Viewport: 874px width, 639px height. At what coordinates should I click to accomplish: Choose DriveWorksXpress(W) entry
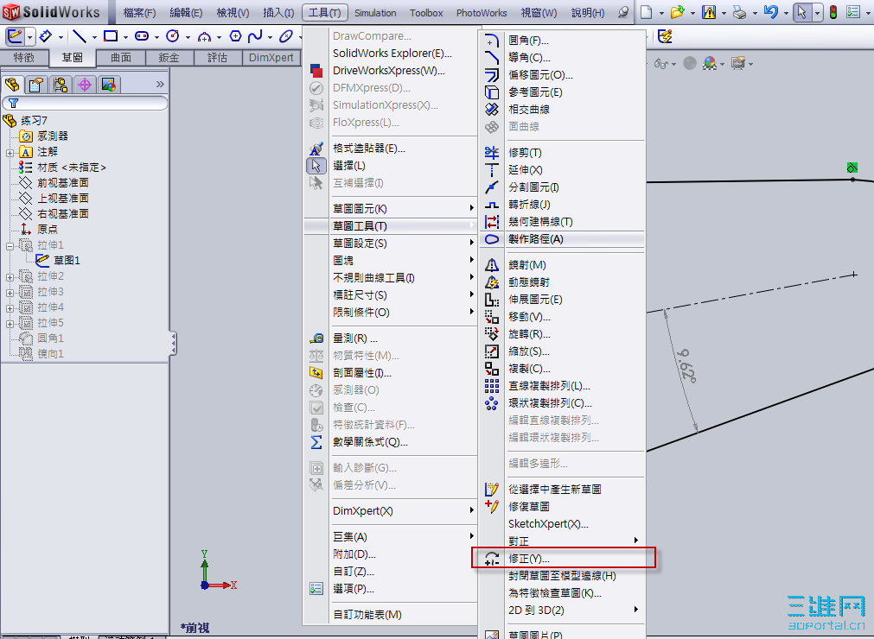[390, 70]
